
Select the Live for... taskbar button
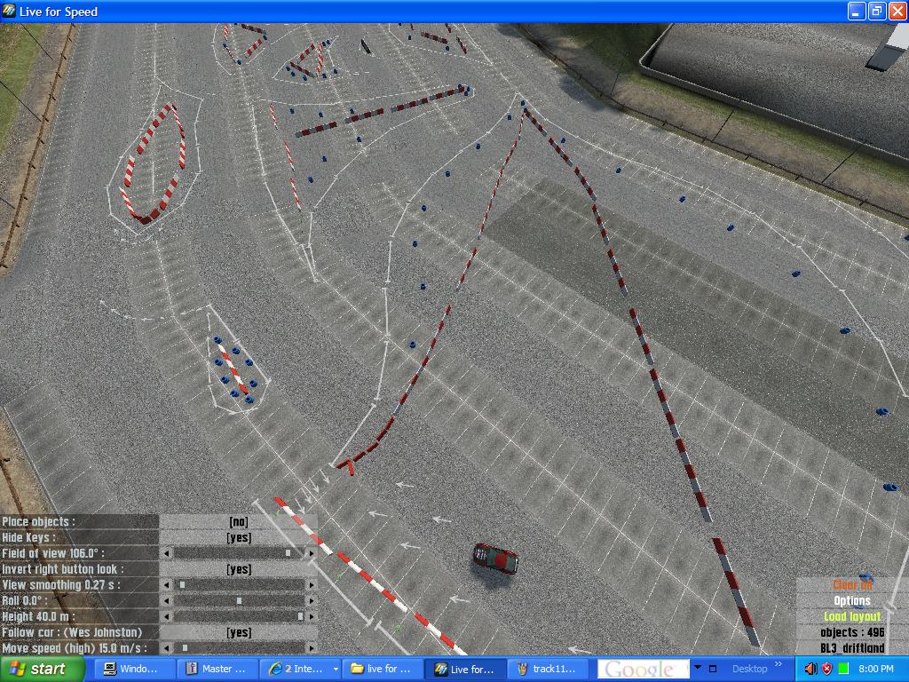(x=467, y=669)
